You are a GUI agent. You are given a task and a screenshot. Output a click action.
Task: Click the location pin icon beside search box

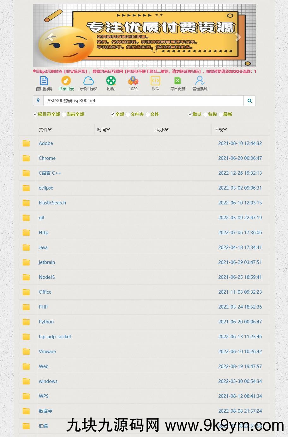(x=38, y=100)
